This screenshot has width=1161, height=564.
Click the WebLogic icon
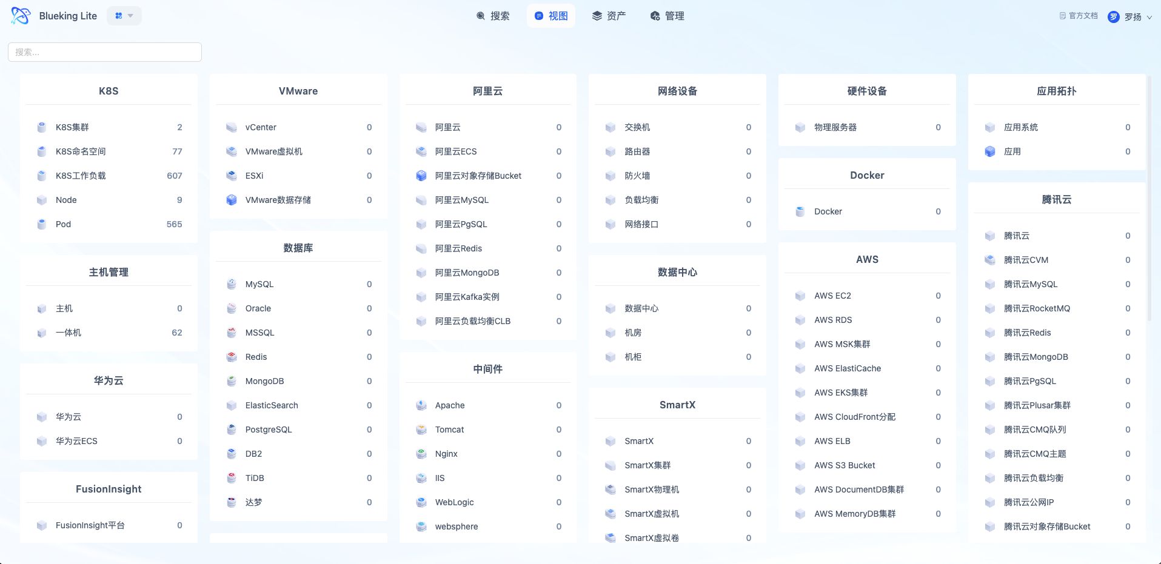[x=421, y=502]
